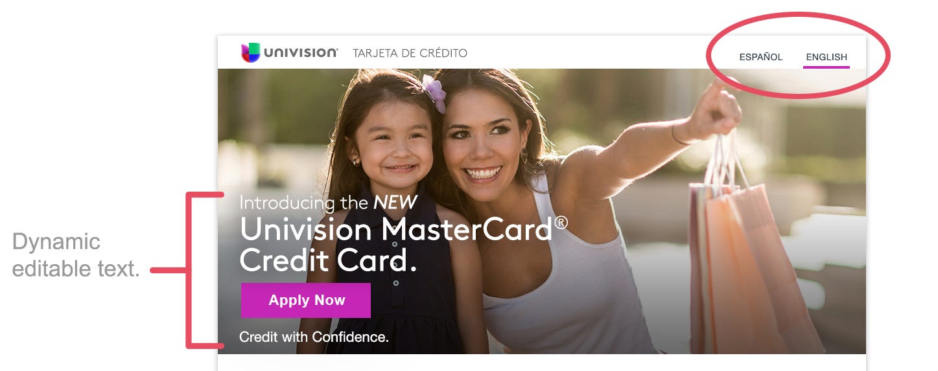938x371 pixels.
Task: Click the registered trademark symbol after MasterCard
Action: pos(561,222)
